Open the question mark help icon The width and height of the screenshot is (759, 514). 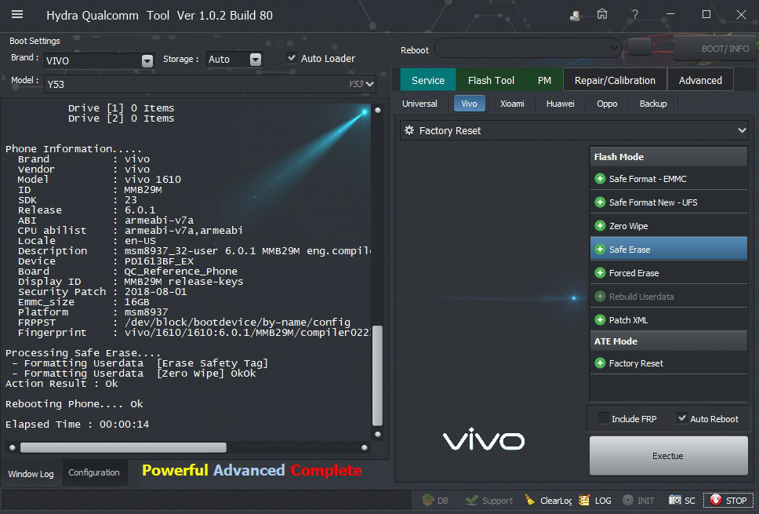(x=634, y=15)
